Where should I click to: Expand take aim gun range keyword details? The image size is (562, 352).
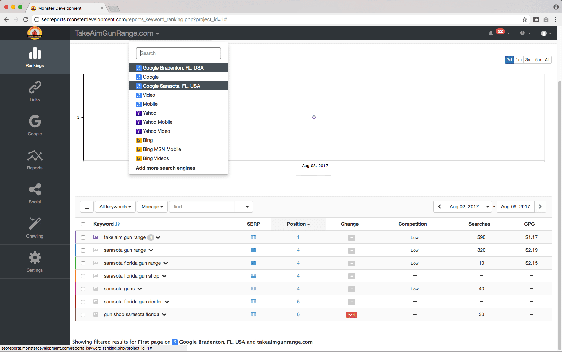coord(158,238)
